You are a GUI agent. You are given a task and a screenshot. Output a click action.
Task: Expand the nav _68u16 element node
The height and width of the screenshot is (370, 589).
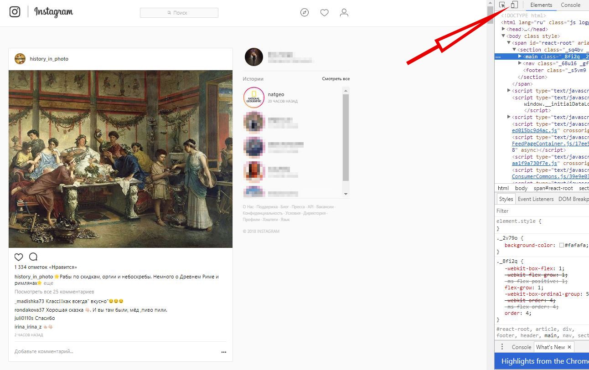(520, 63)
